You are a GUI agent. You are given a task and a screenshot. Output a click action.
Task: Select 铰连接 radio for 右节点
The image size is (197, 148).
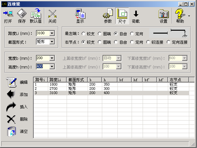tap(148, 42)
